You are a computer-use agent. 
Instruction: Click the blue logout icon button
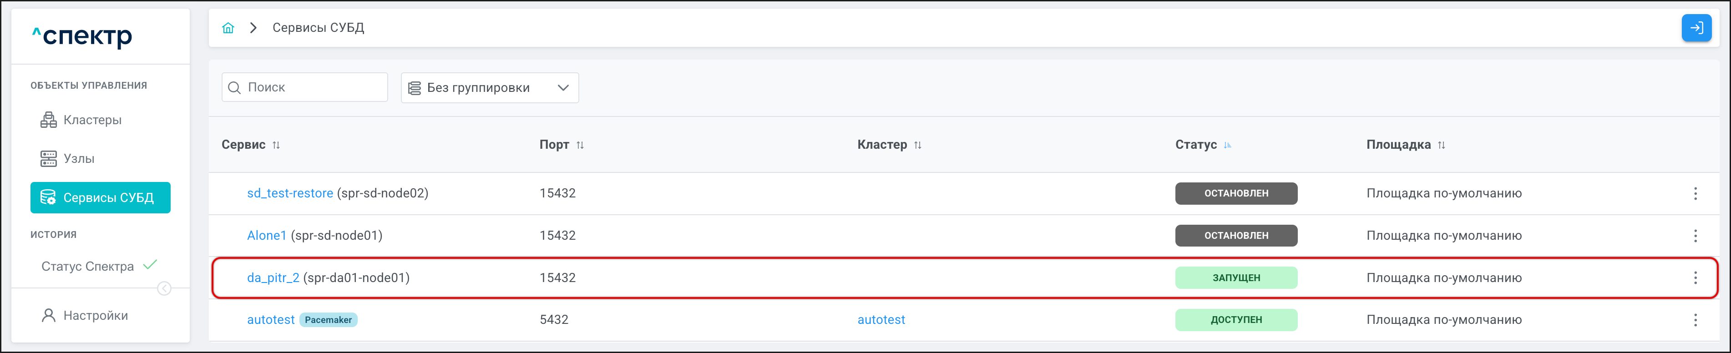pyautogui.click(x=1696, y=28)
